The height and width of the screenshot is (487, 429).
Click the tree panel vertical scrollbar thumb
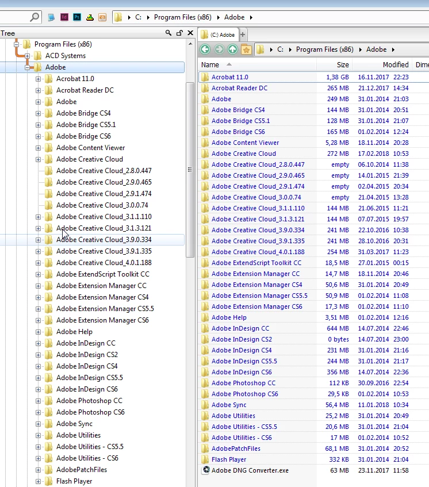click(190, 170)
